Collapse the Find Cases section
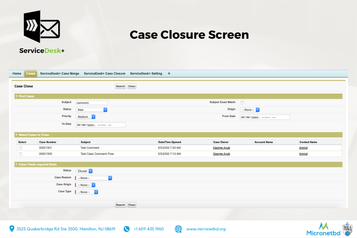The width and height of the screenshot is (357, 238). click(x=16, y=96)
